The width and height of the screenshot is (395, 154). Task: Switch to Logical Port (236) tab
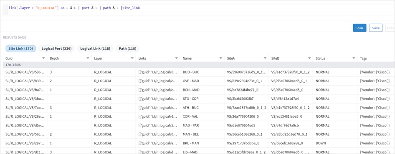[x=57, y=48]
